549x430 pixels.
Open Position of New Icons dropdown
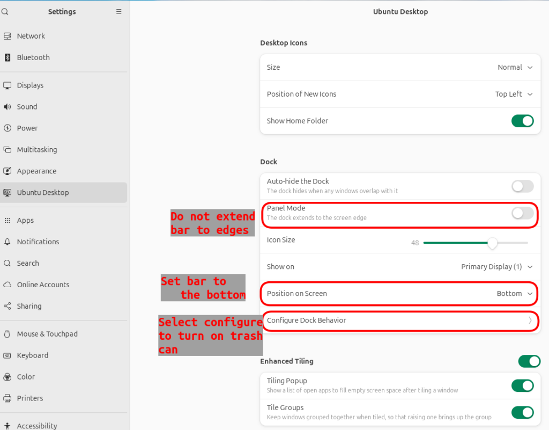click(x=514, y=94)
